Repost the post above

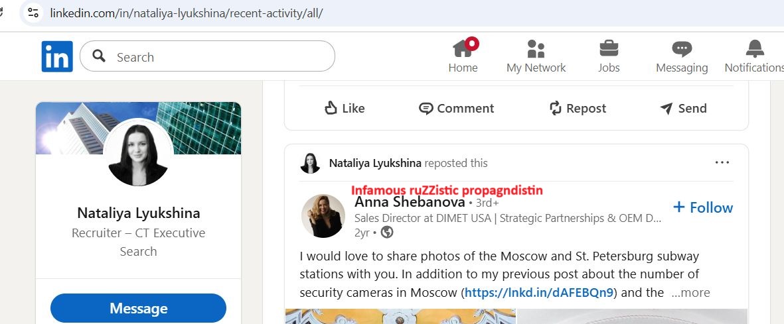coord(578,108)
